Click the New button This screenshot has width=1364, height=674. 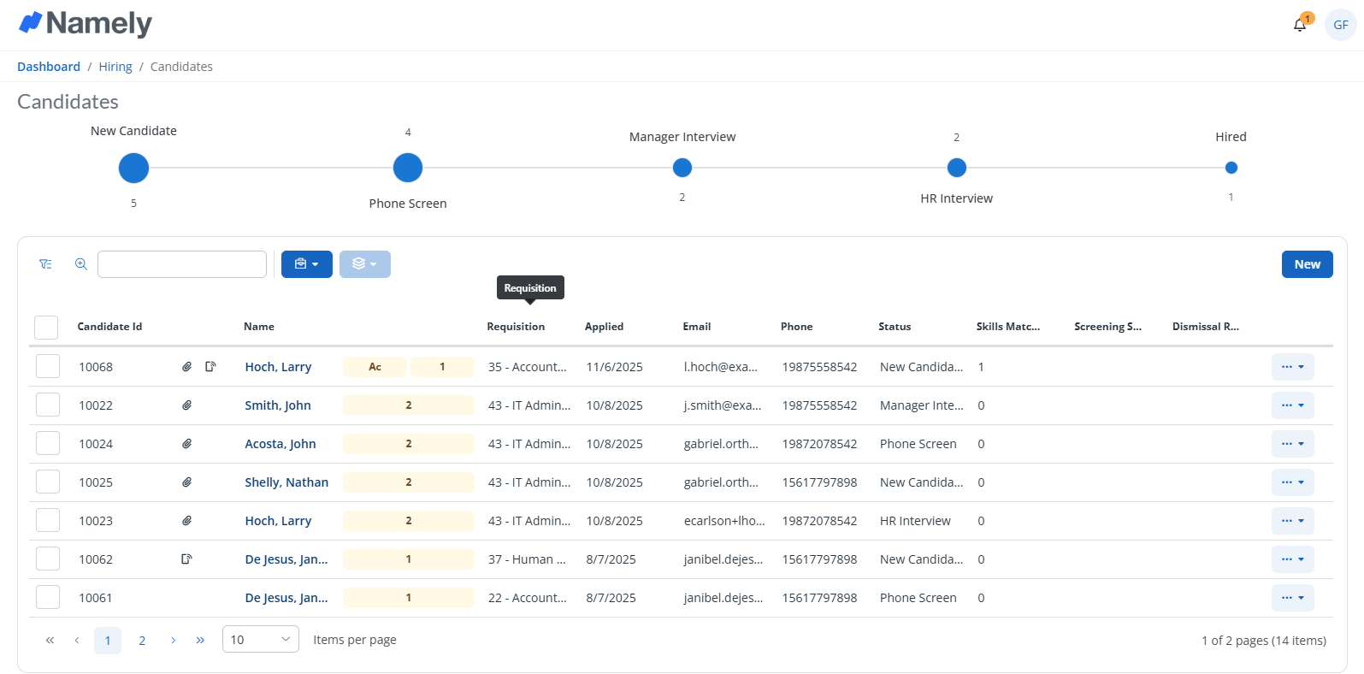[1307, 264]
